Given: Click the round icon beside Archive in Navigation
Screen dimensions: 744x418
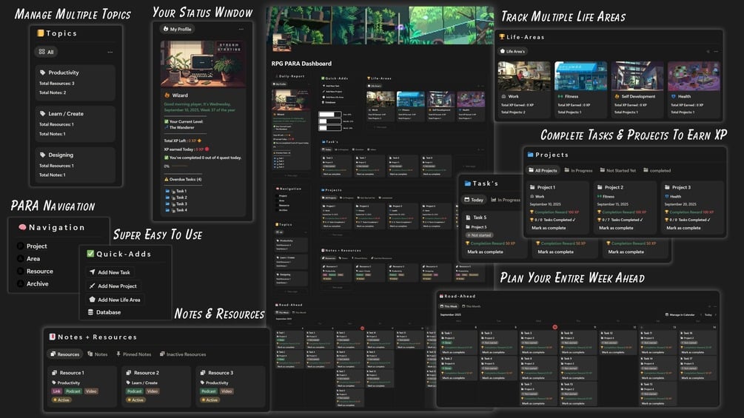Looking at the screenshot, I should coord(21,284).
